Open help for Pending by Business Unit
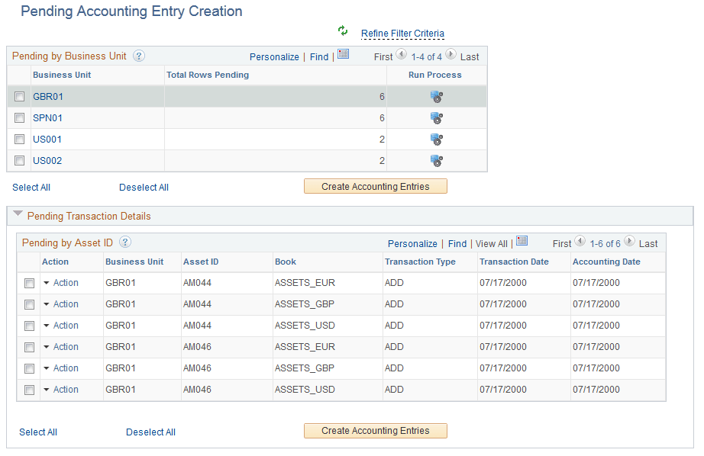The image size is (704, 456). click(x=138, y=56)
